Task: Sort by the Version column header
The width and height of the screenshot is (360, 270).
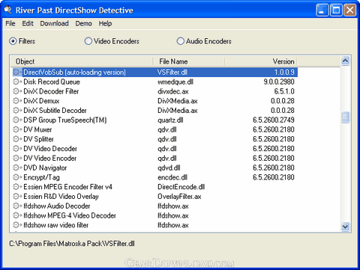Action: coord(261,61)
